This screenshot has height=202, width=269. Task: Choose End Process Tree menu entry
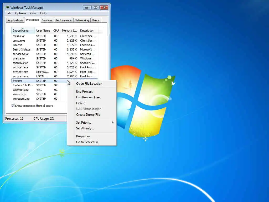tap(92, 97)
